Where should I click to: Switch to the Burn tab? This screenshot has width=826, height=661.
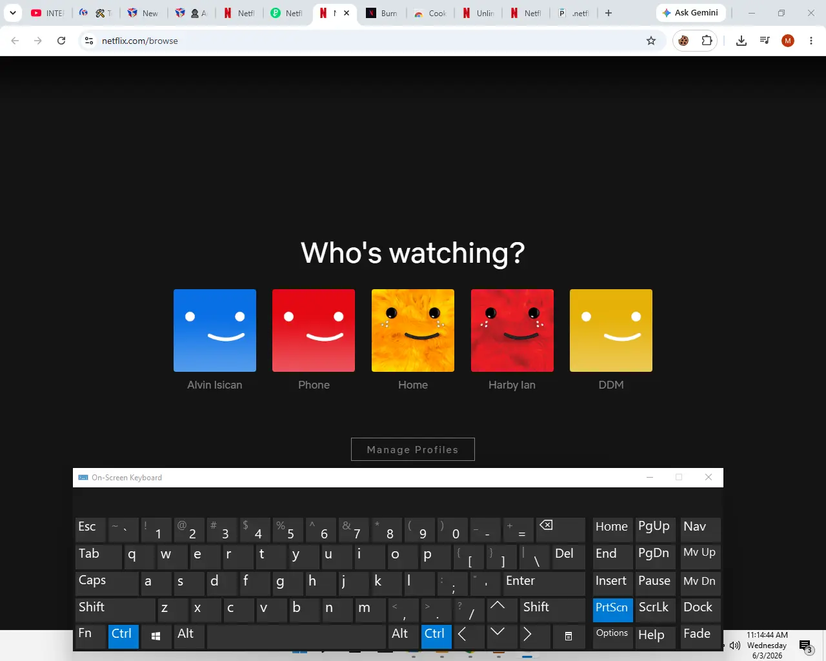tap(381, 13)
